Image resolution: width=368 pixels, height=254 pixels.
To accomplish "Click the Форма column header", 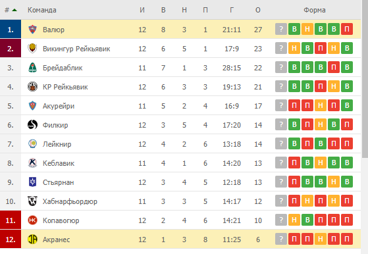I will click(314, 10).
